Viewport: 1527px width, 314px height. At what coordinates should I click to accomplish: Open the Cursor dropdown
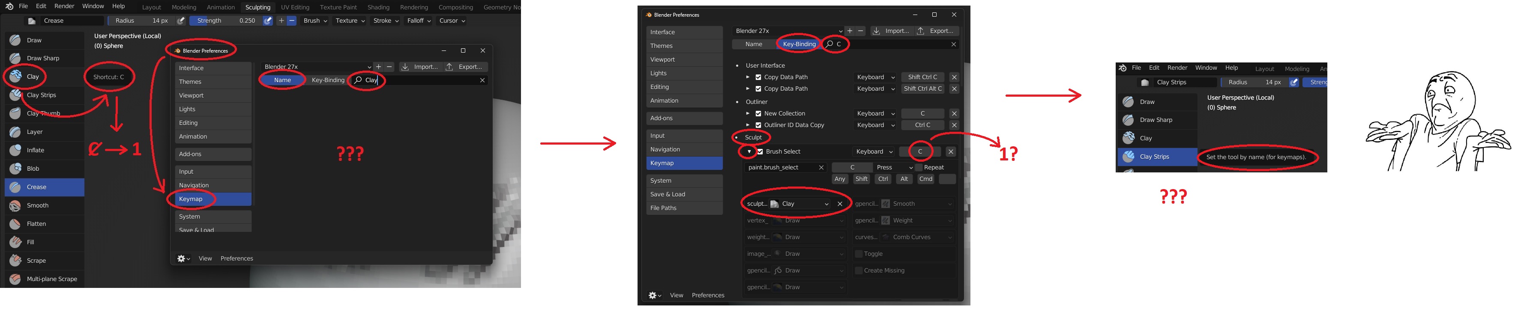click(452, 21)
